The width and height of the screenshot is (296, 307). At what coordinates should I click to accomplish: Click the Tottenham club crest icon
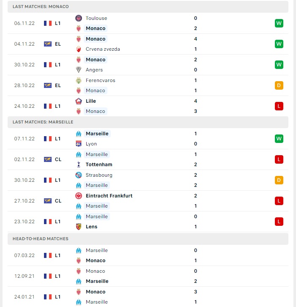79,164
